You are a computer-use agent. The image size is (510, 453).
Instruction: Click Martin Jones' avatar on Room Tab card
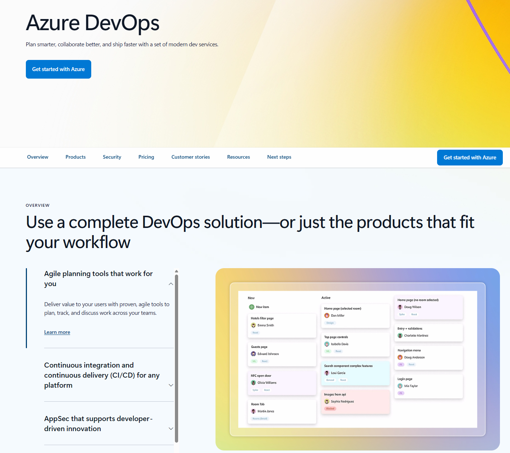tap(253, 411)
